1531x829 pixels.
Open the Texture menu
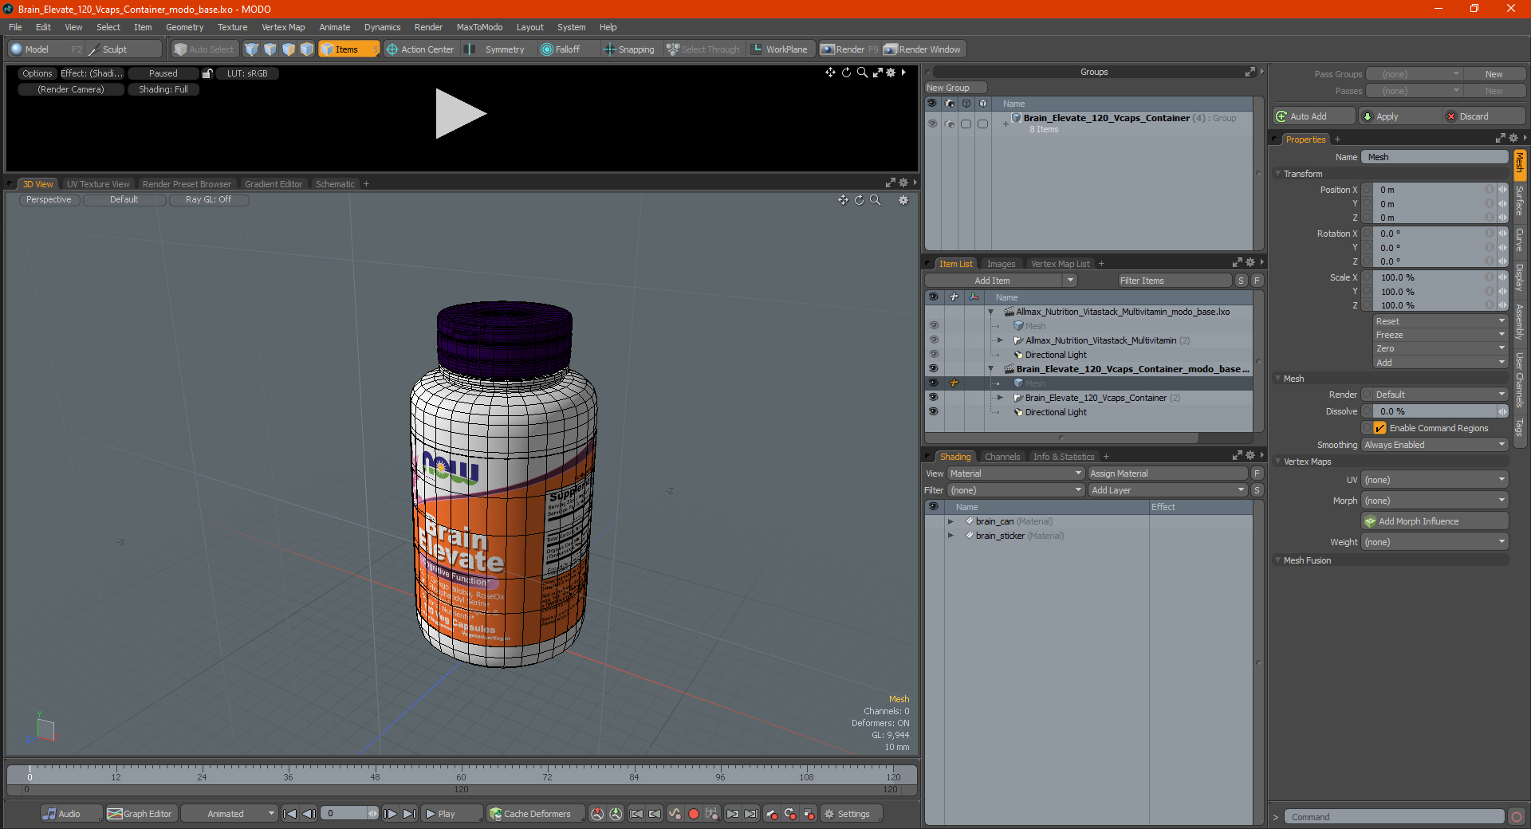[x=233, y=27]
